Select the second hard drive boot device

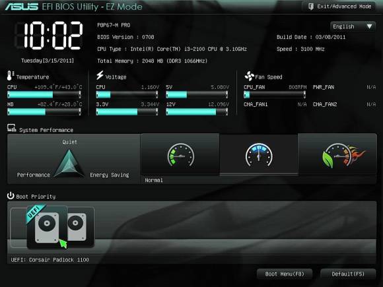click(81, 227)
